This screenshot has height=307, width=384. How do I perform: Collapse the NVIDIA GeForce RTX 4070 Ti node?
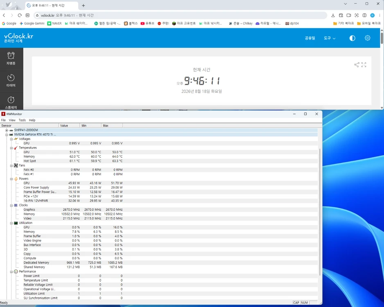[x=7, y=134]
